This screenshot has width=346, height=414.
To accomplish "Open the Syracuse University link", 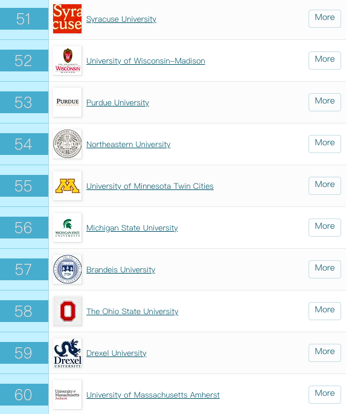I will click(x=121, y=19).
